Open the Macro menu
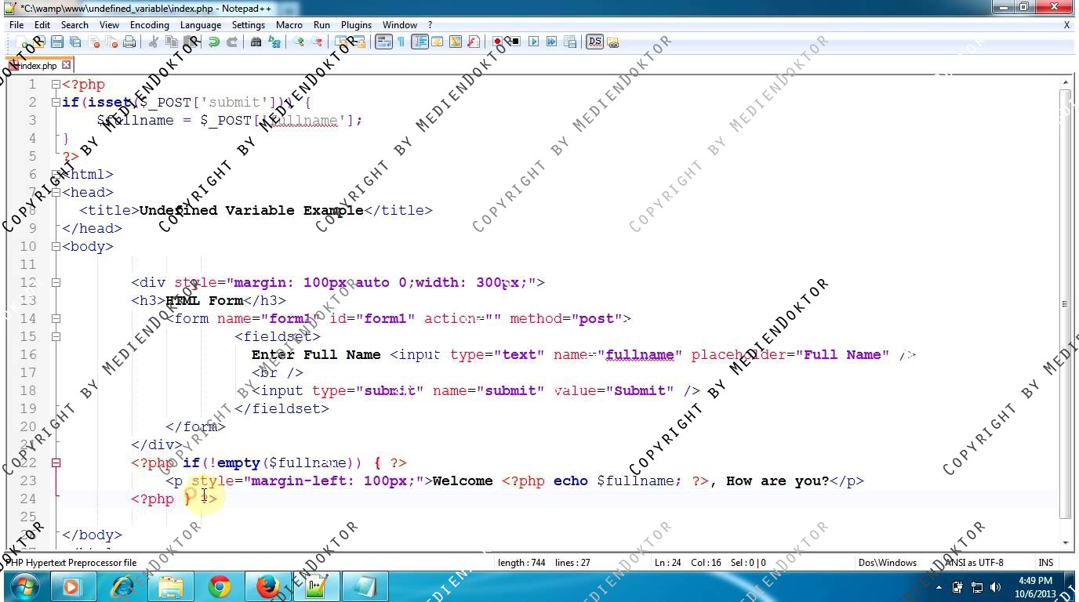 click(289, 24)
